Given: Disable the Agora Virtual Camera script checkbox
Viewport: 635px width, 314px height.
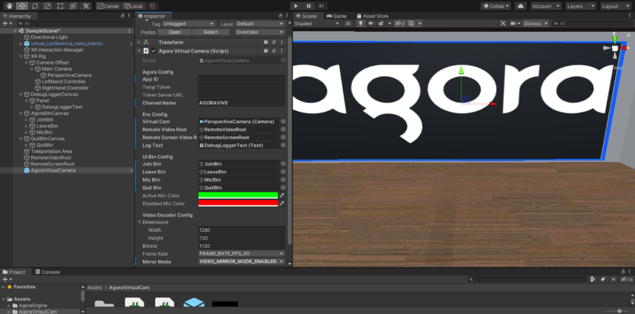Looking at the screenshot, I should pyautogui.click(x=153, y=51).
